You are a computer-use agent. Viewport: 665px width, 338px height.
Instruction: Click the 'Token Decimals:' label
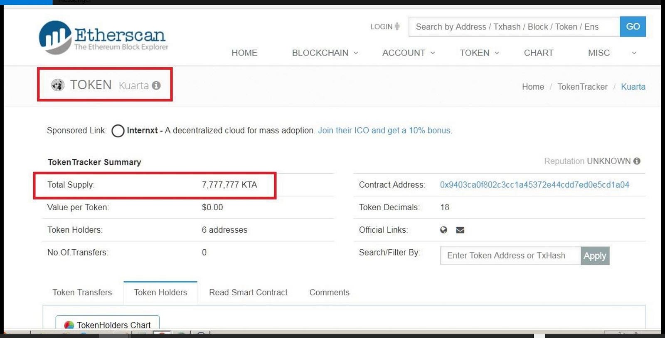pyautogui.click(x=389, y=207)
